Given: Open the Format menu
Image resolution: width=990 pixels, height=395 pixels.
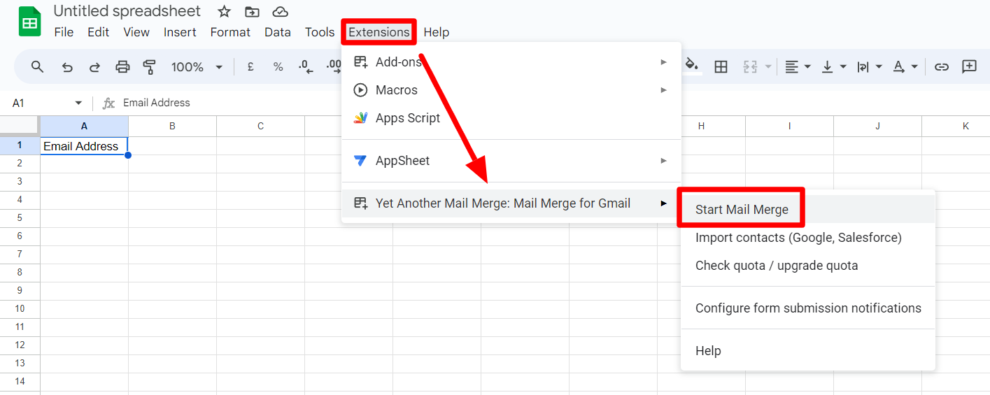Looking at the screenshot, I should click(230, 32).
